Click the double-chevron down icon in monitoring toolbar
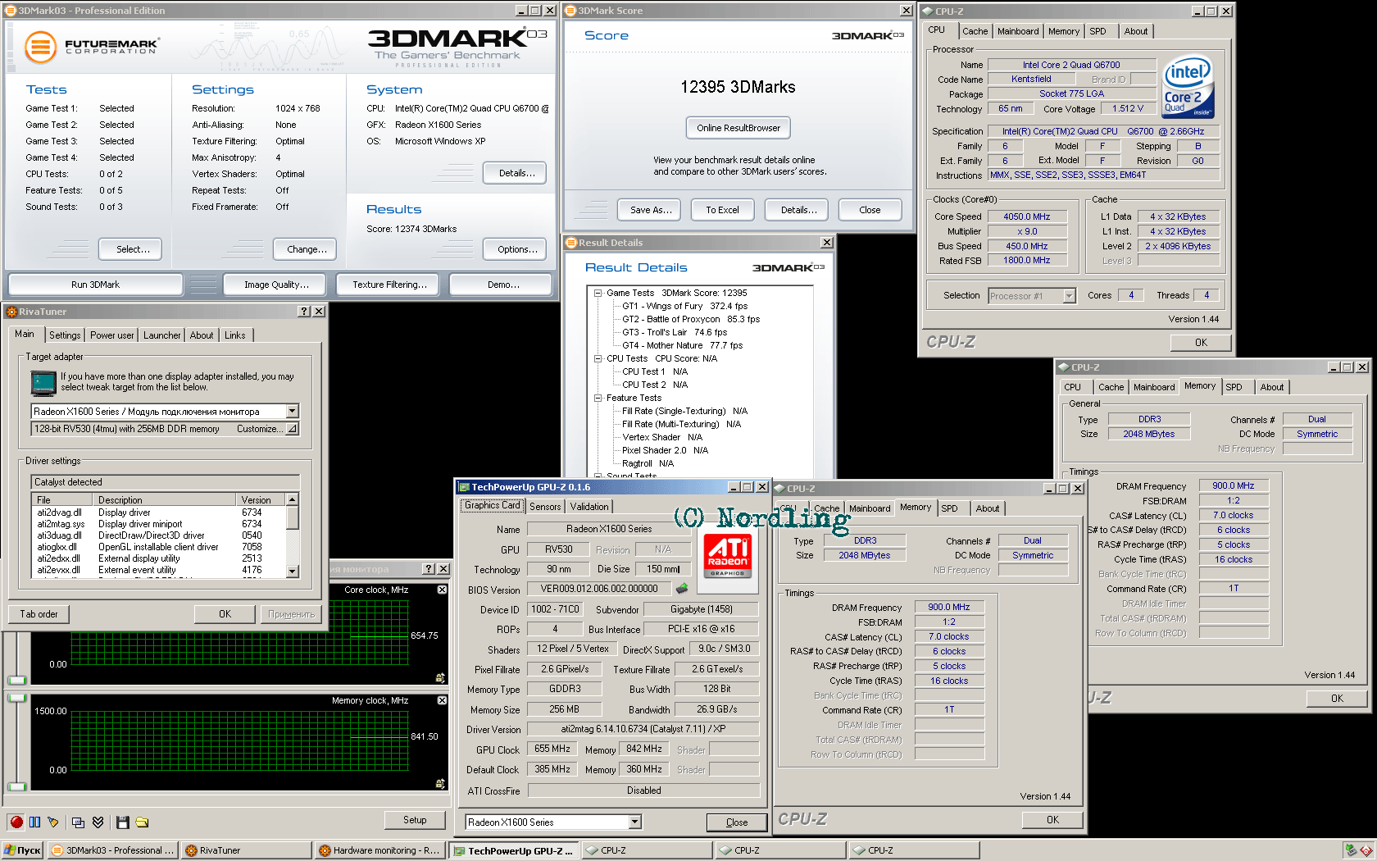The image size is (1377, 861). point(98,822)
